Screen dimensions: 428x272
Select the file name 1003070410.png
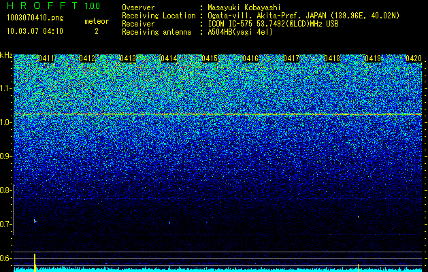click(35, 18)
